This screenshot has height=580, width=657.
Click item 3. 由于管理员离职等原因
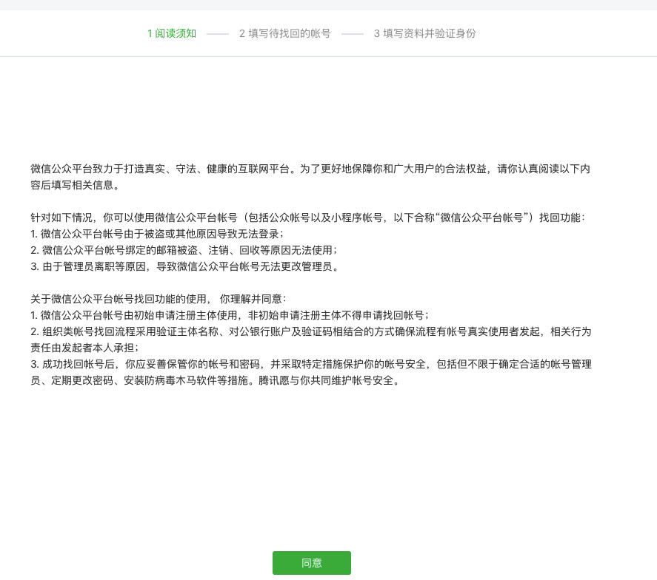click(x=184, y=266)
